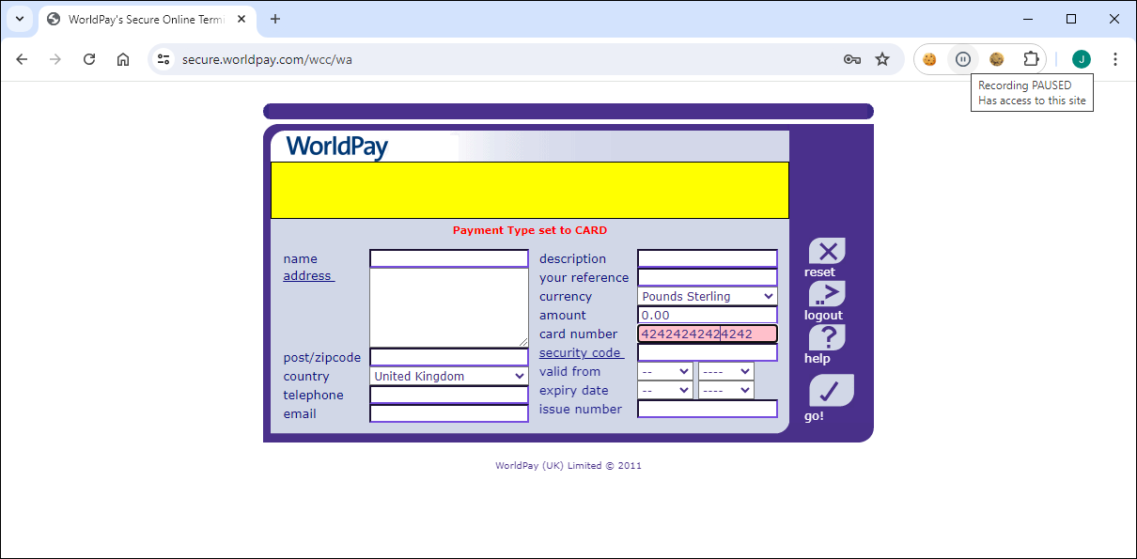This screenshot has height=559, width=1137.
Task: Open browser home page icon
Action: 123,59
